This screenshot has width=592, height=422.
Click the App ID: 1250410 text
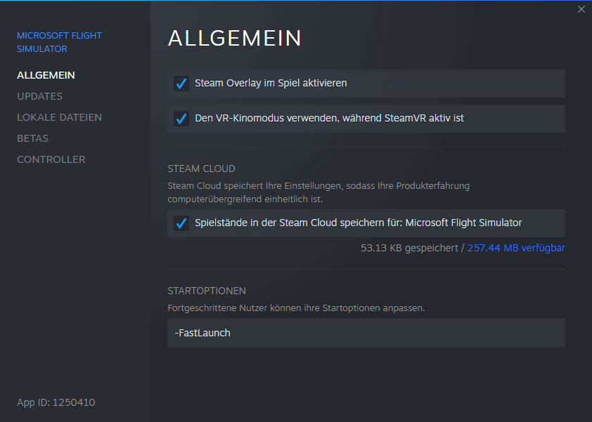pyautogui.click(x=56, y=402)
